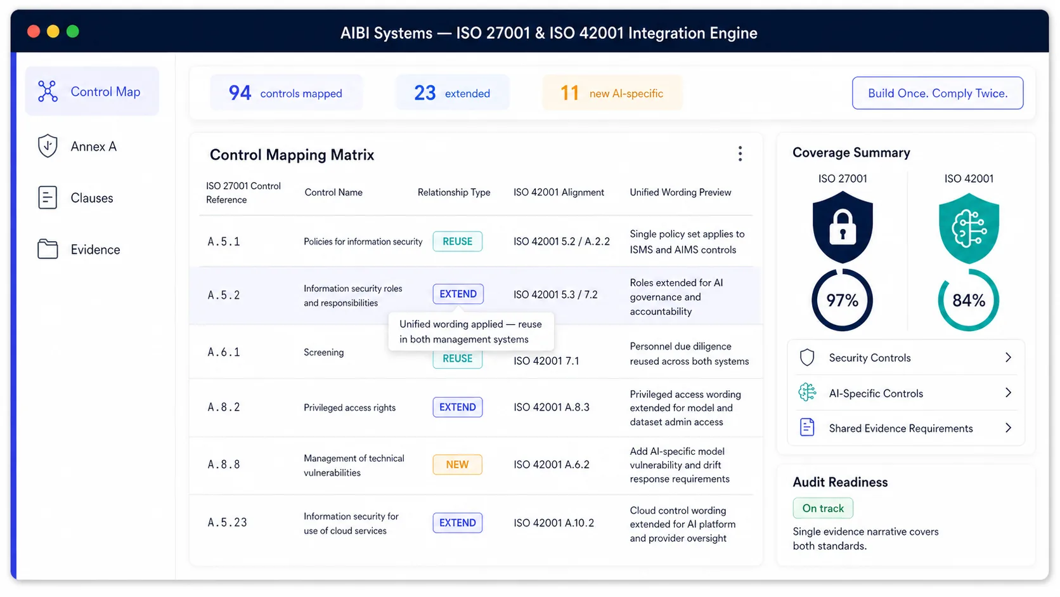Click the Relationship Type column header

(x=454, y=192)
